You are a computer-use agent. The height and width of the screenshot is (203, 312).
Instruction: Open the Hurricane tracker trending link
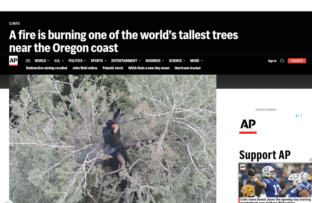(x=188, y=68)
